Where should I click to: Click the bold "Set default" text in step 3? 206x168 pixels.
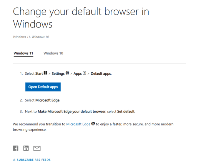pyautogui.click(x=126, y=111)
